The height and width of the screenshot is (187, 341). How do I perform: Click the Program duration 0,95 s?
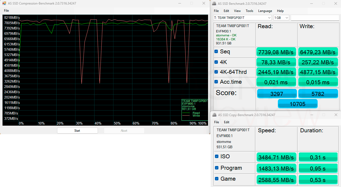[318, 169]
